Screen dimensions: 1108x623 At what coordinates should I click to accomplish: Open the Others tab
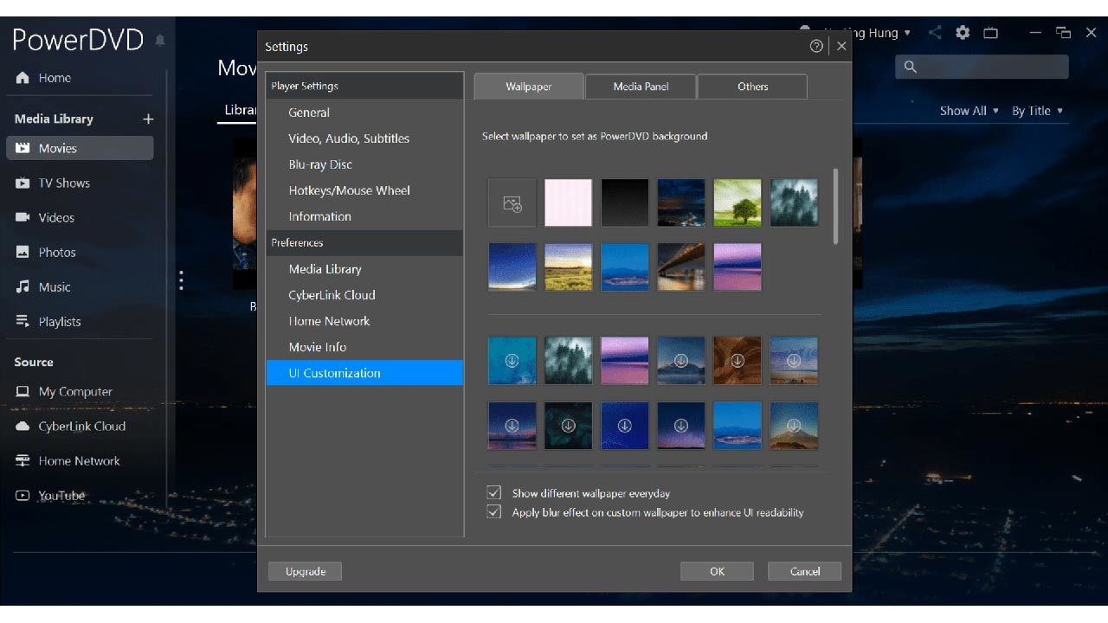pyautogui.click(x=752, y=87)
